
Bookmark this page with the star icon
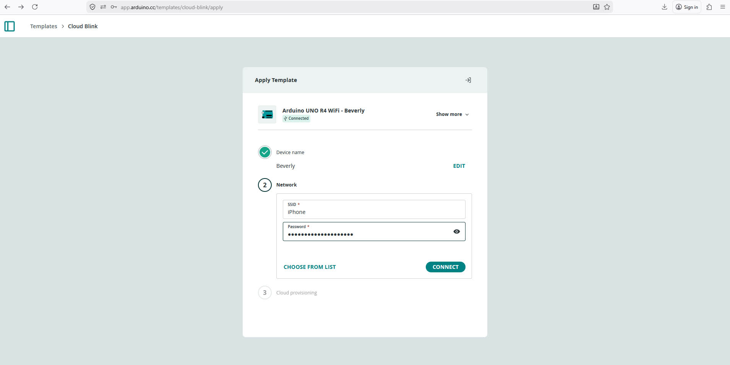pos(607,7)
